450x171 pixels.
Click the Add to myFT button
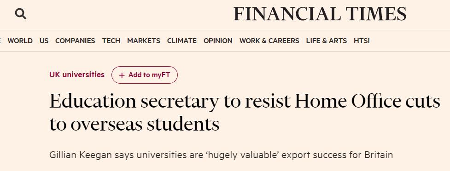pos(145,75)
